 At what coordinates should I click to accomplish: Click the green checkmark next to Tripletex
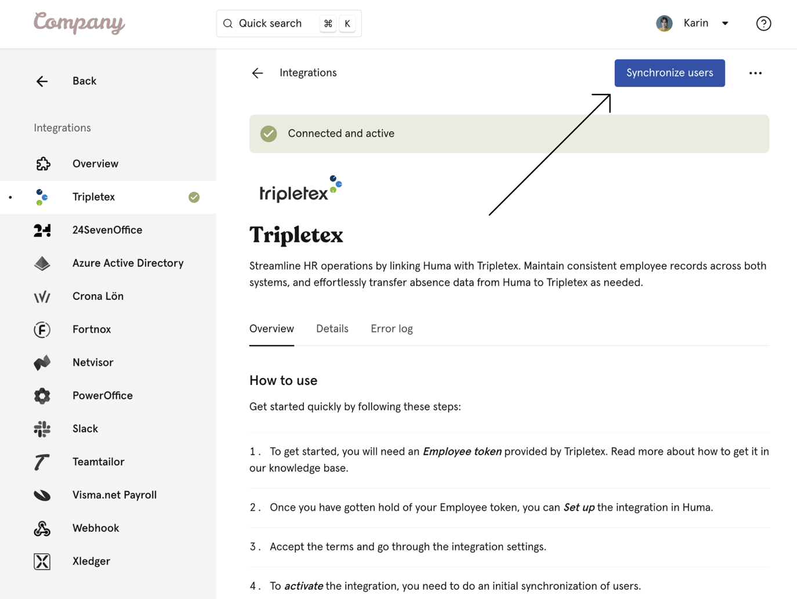[x=194, y=197]
